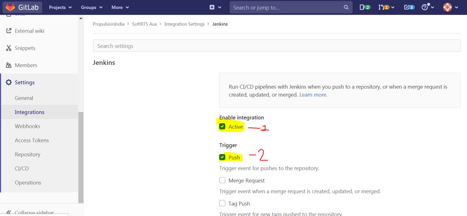Expand the user avatar dropdown arrow

click(x=456, y=7)
